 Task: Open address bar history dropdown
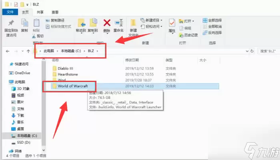point(247,51)
